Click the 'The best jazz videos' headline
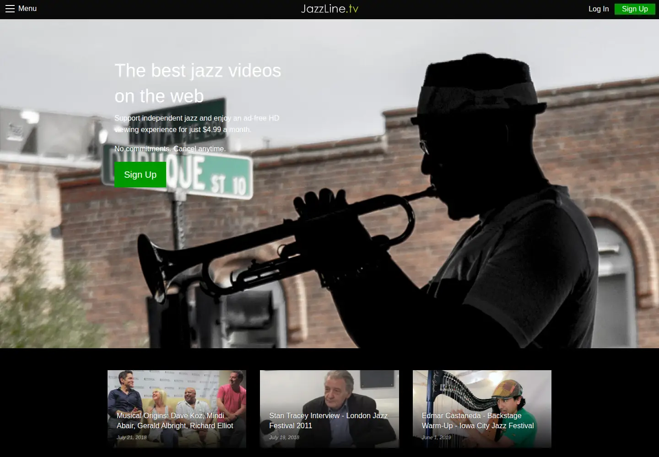This screenshot has height=457, width=659. click(198, 83)
